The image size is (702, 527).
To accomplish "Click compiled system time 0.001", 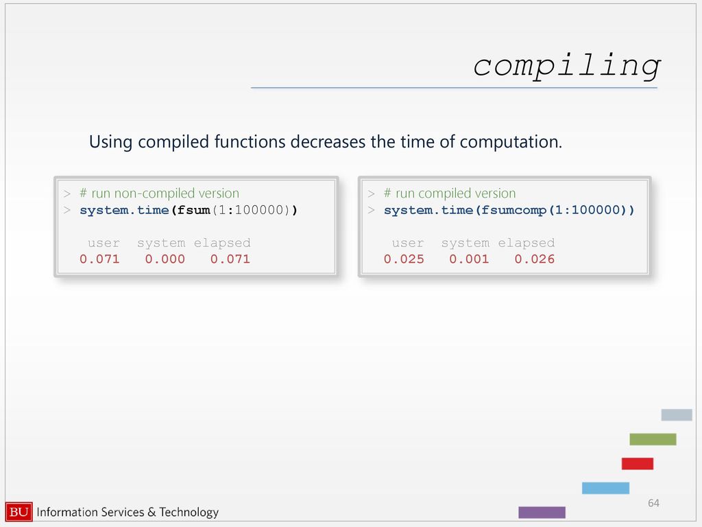I will (x=469, y=259).
